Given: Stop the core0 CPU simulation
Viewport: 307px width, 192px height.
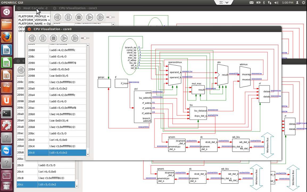Looking at the screenshot, I should [53, 38].
